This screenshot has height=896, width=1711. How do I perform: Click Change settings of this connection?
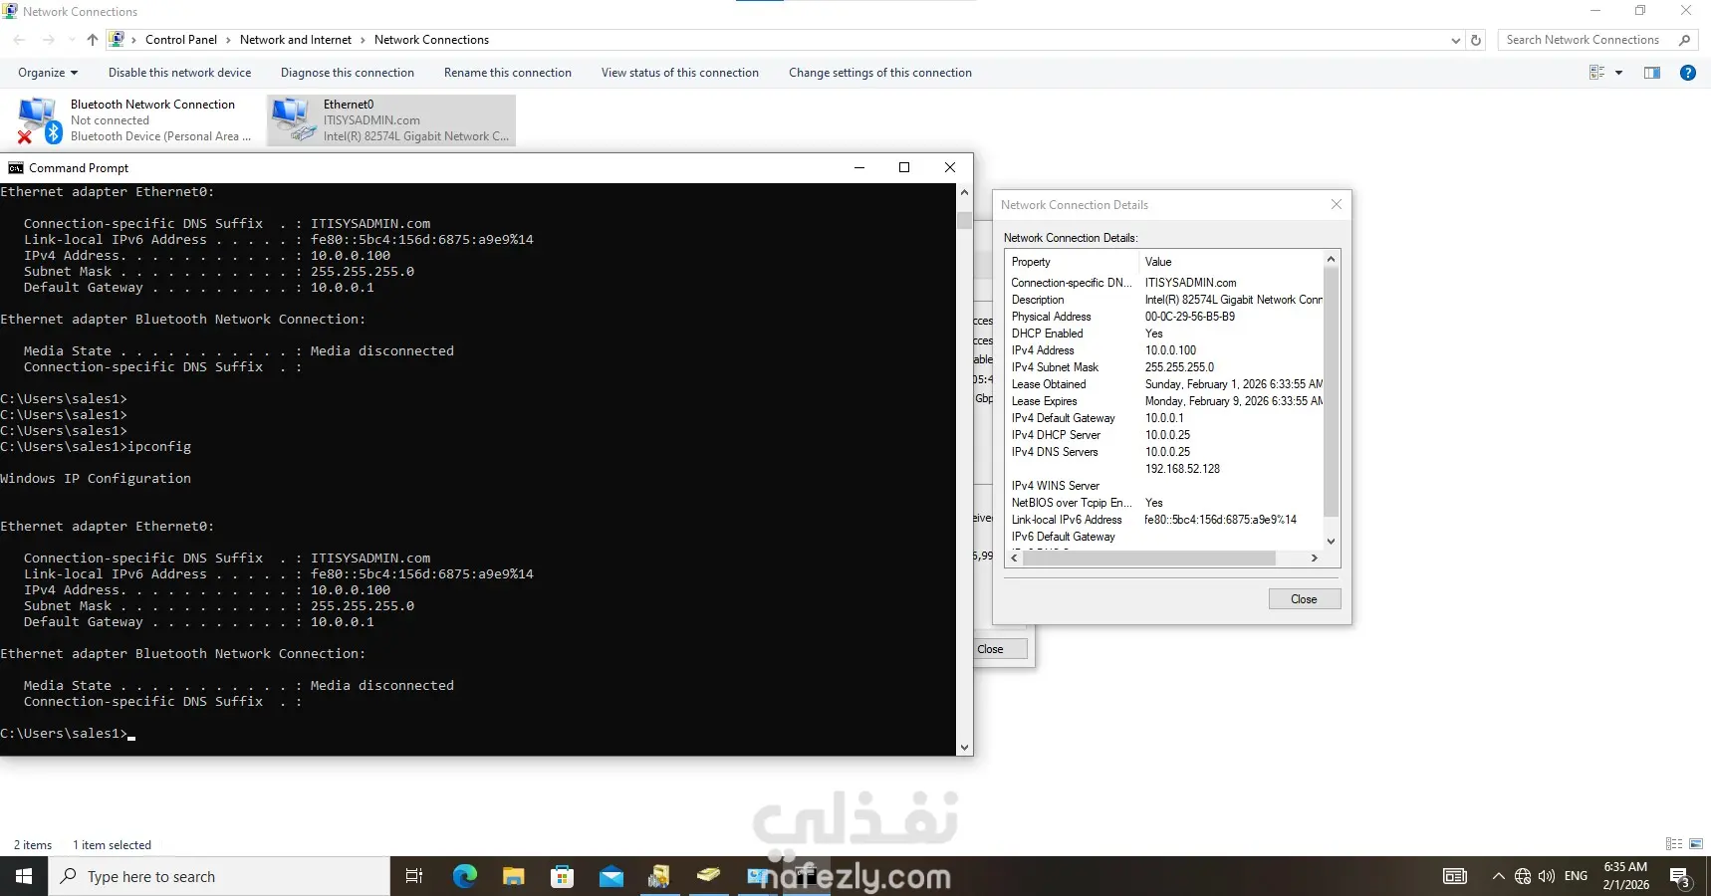click(880, 73)
